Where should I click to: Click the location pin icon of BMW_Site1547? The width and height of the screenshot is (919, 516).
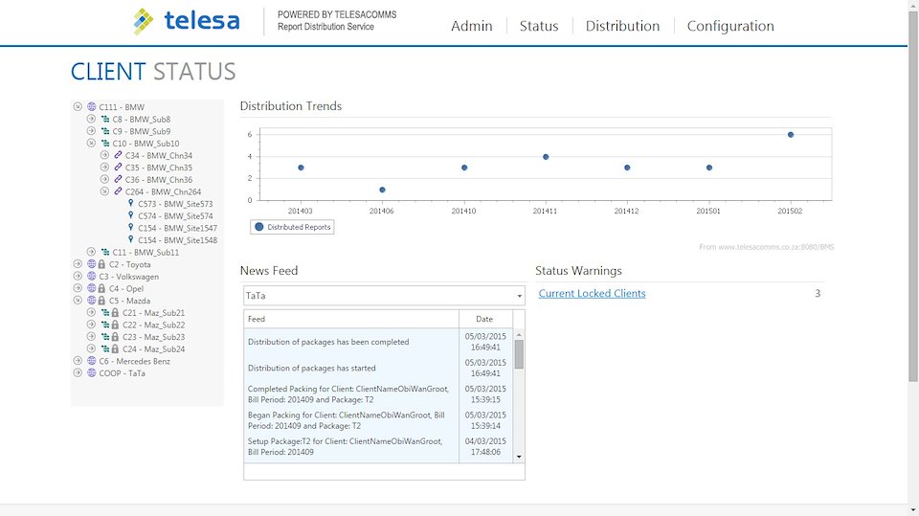(x=131, y=227)
